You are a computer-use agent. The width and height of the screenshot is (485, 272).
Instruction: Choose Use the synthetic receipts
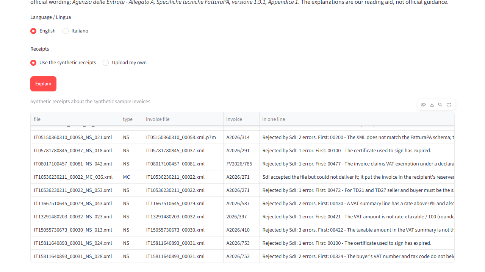pos(63,63)
